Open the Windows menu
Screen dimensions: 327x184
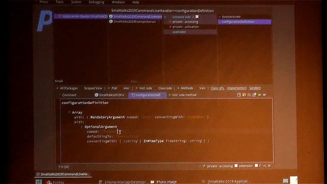point(118,2)
